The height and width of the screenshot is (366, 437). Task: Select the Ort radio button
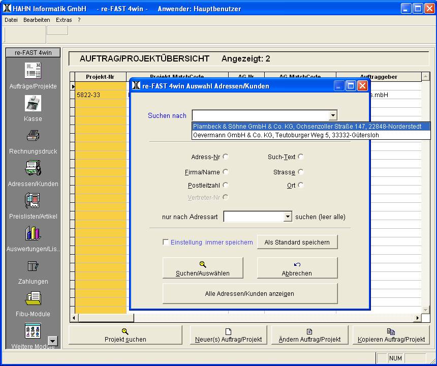click(x=300, y=185)
